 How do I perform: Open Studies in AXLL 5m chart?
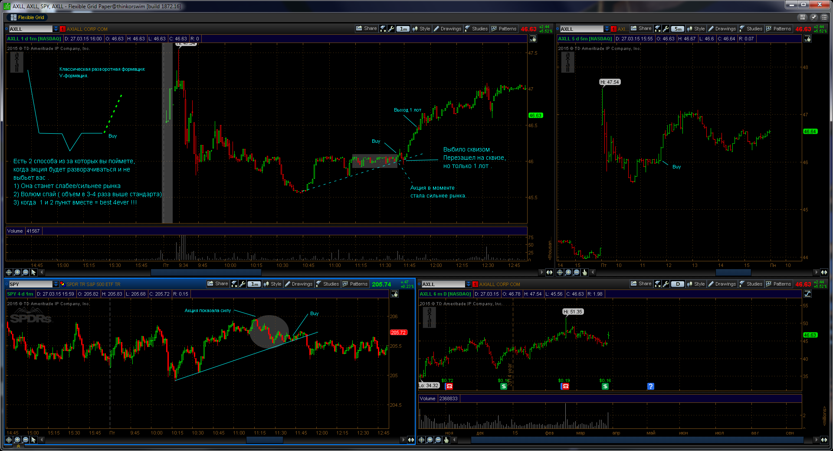[x=751, y=29]
